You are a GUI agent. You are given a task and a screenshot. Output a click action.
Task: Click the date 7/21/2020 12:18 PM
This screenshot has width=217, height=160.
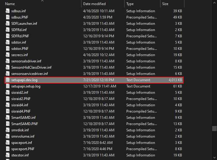(99, 80)
